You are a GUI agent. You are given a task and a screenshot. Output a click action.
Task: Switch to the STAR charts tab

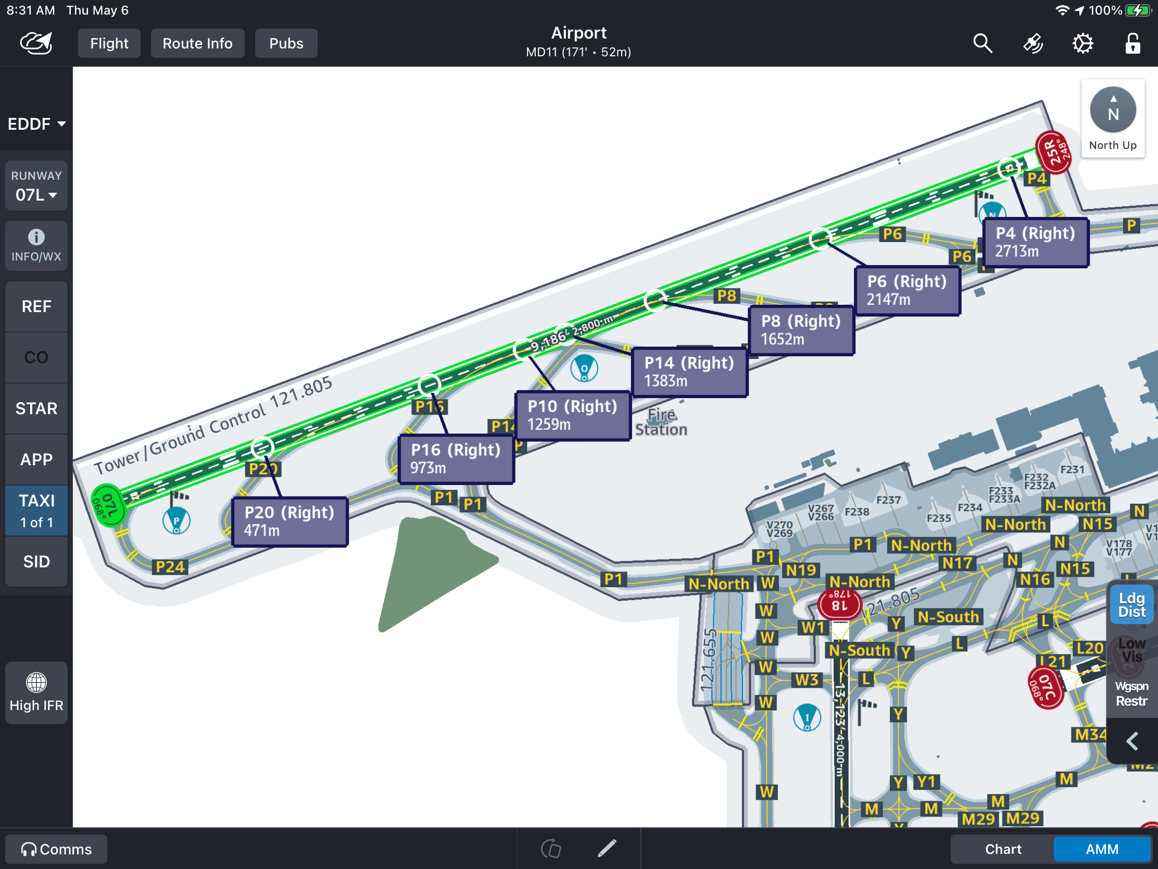pos(36,408)
